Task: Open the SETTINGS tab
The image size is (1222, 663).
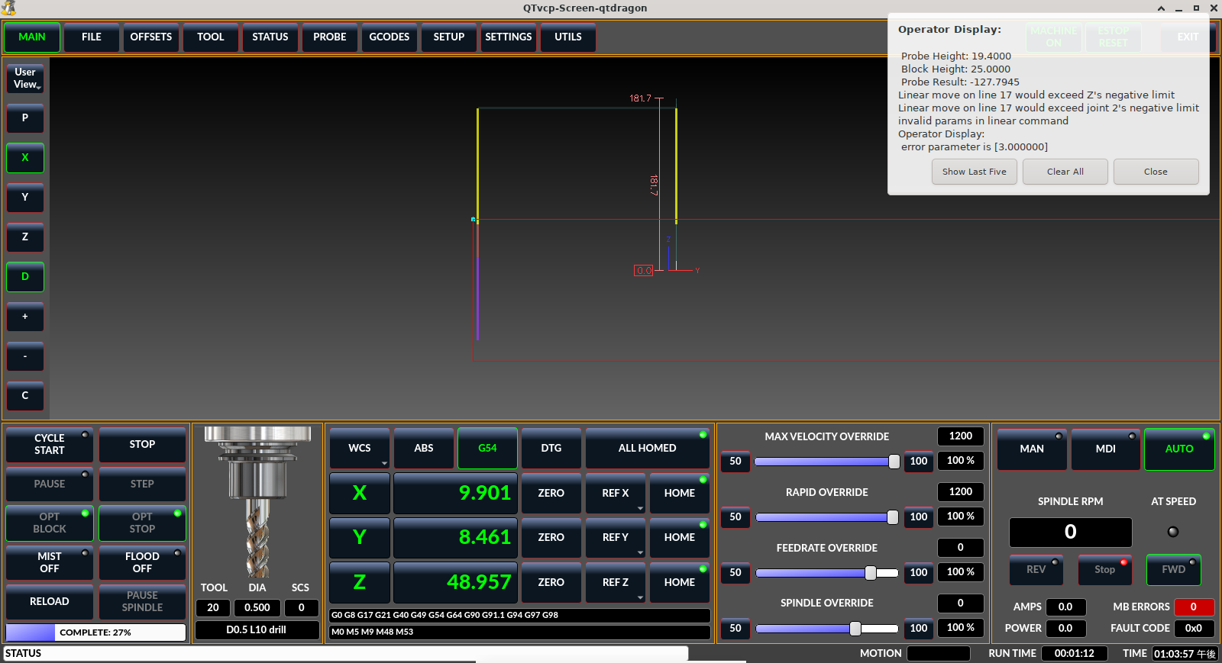Action: coord(509,37)
